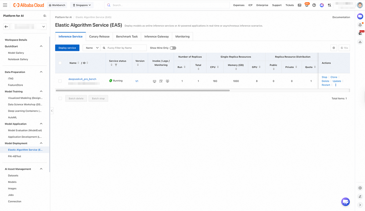Click the sidebar icon beside Platform for AI

point(45,16)
